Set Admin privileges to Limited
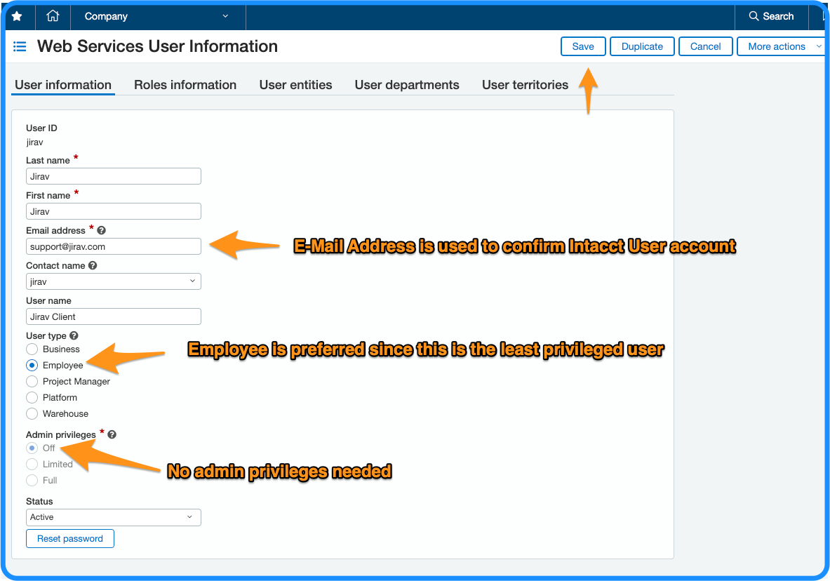Screen dimensions: 830x581 tap(32, 464)
